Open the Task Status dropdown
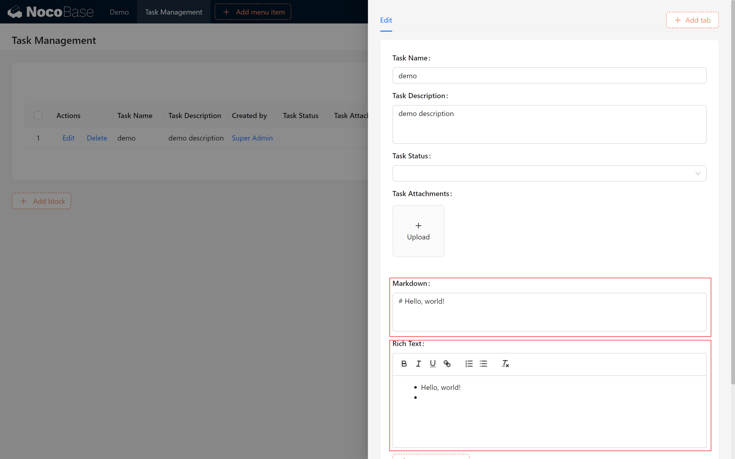 tap(549, 173)
